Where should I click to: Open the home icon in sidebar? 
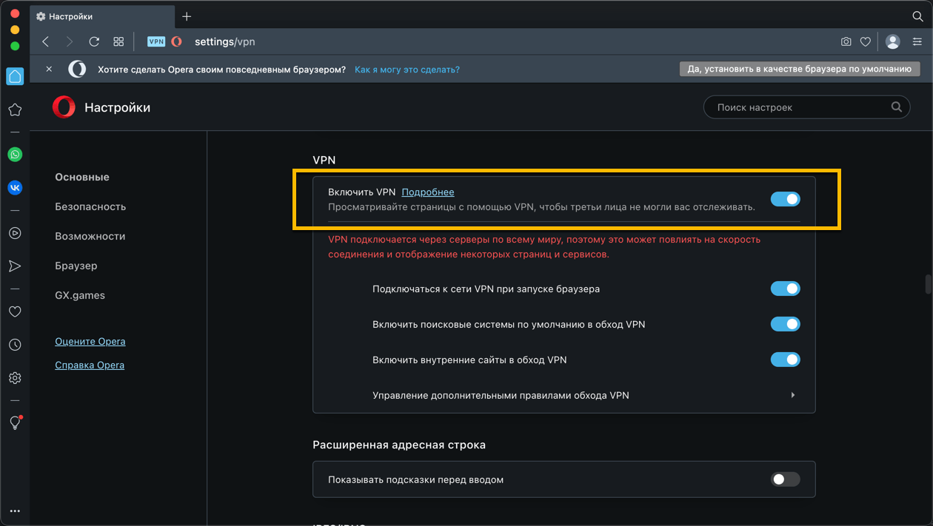pos(15,75)
